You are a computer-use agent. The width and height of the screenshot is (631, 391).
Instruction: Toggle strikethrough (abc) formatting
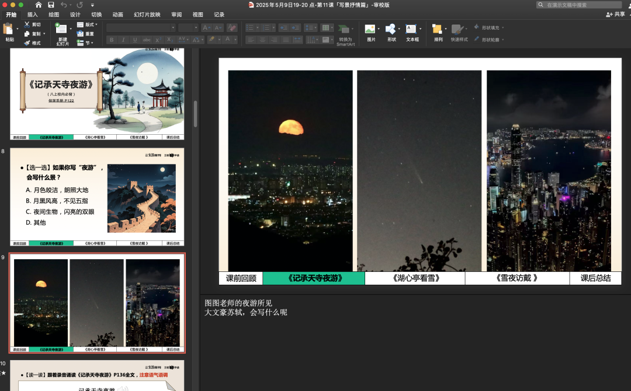coord(147,40)
